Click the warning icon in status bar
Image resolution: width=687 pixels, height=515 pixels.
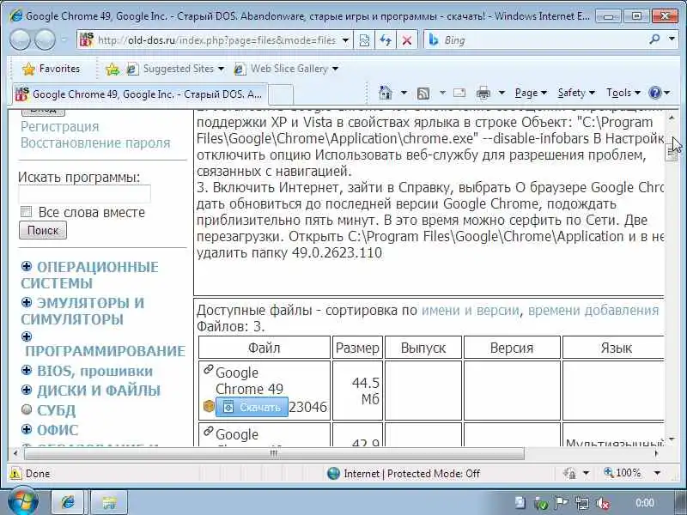15,474
